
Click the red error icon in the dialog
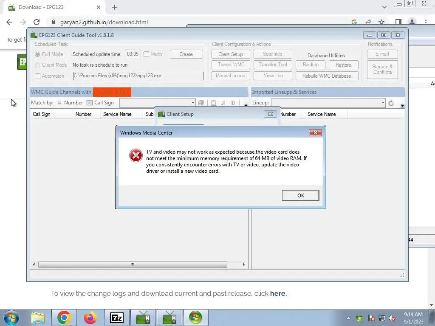(x=136, y=155)
